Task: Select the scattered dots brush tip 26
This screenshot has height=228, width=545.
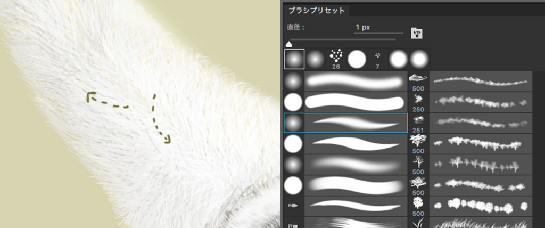Action: [336, 59]
